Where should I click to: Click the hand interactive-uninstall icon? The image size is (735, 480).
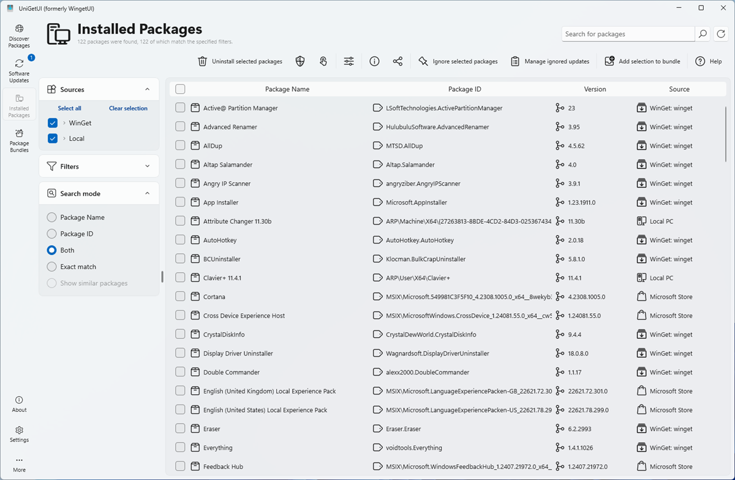[323, 61]
